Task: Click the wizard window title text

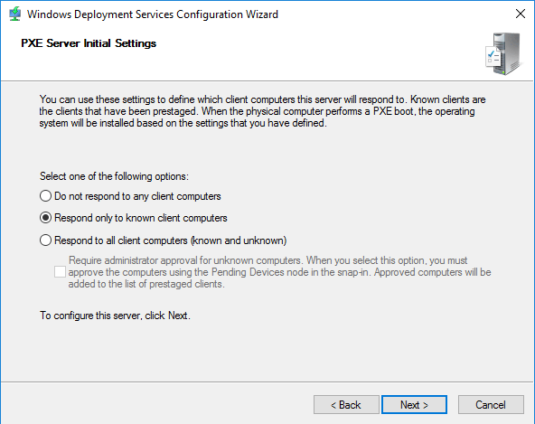Action: [x=153, y=14]
